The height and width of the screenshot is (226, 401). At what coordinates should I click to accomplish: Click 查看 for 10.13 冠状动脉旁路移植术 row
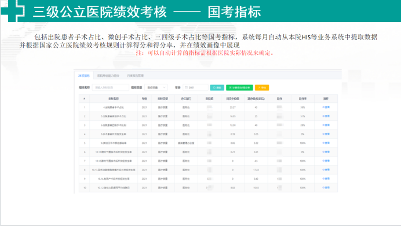326,170
